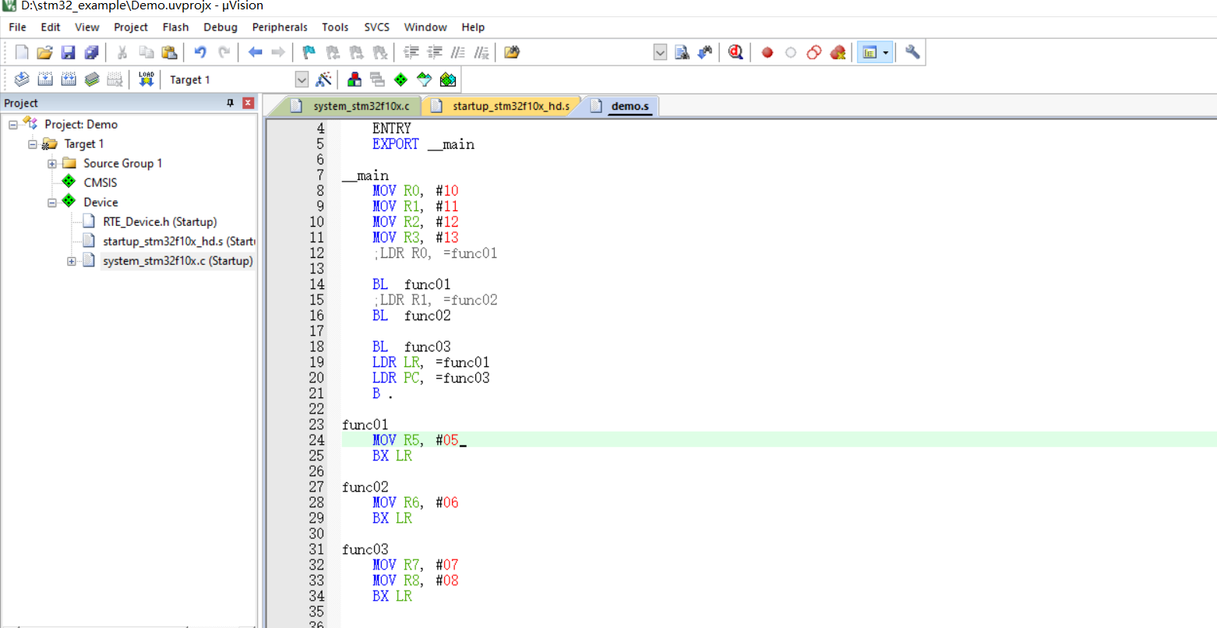Collapse the Project: Demo tree node
This screenshot has width=1217, height=628.
[13, 125]
